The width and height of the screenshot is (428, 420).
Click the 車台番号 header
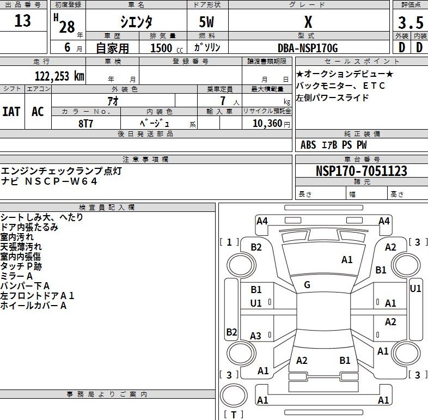[362, 159]
